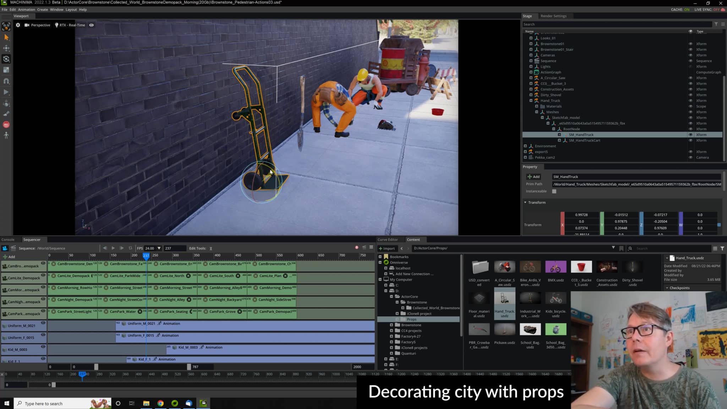Select the Hand_Truck.usdz thumbnail
Screen dimensions: 727x409
(x=504, y=298)
